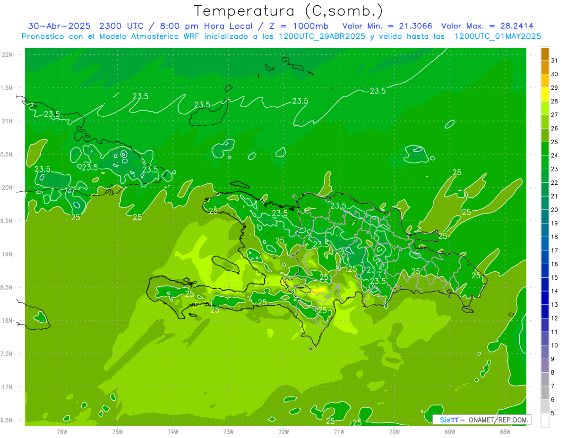This screenshot has height=438, width=567.
Task: Click the '18N' latitude label
Action: tap(8, 320)
